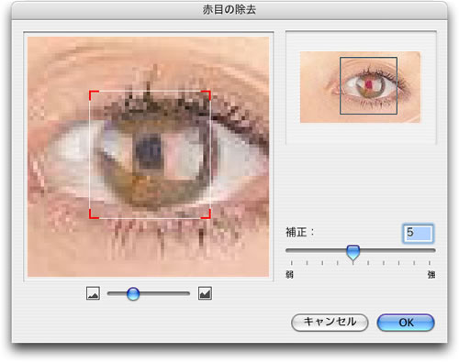Click the bottom-left red selection corner handle

point(94,214)
